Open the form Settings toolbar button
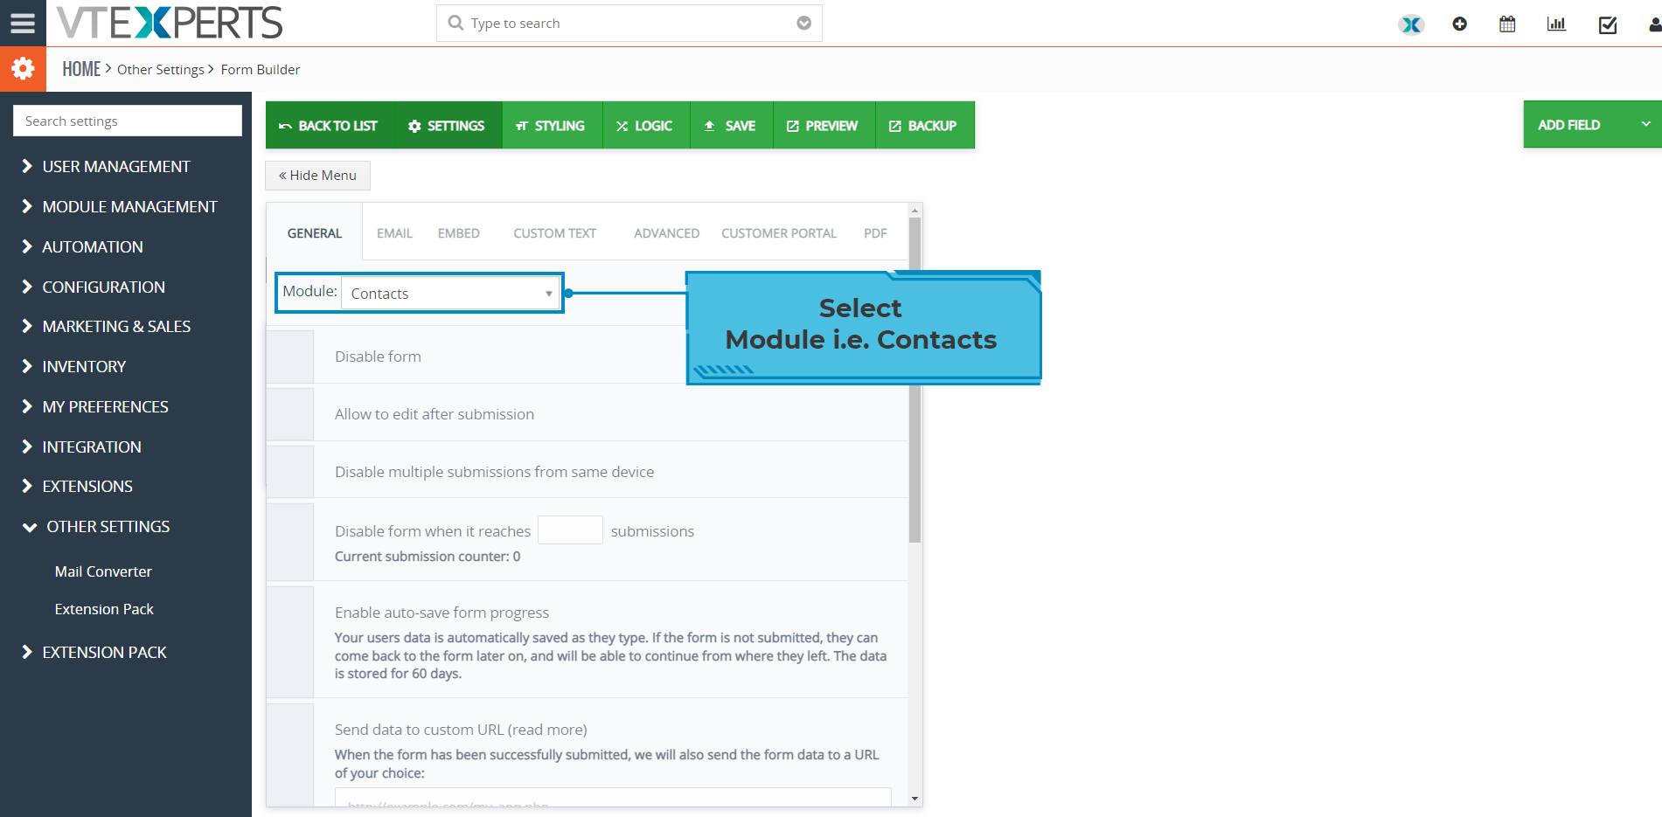 tap(448, 125)
